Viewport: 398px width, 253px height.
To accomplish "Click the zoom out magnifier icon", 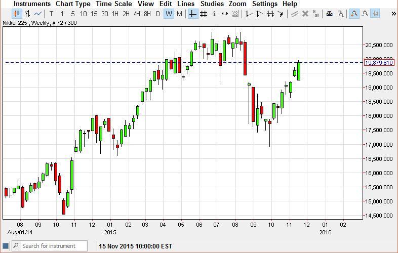I will tap(365, 14).
